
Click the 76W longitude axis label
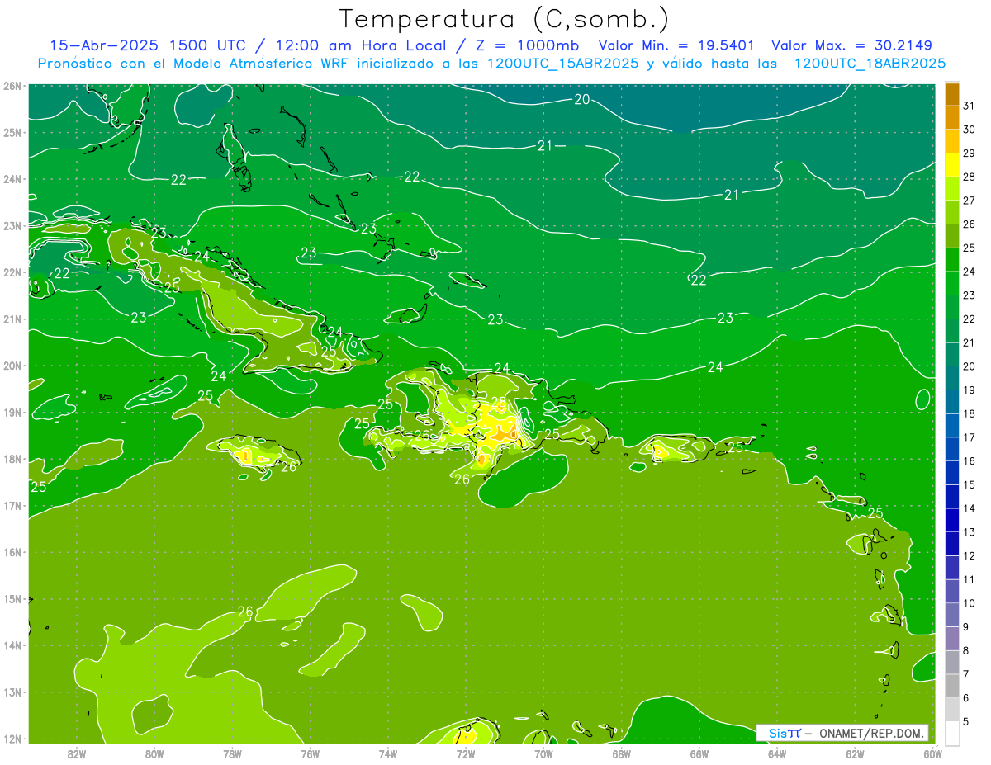(311, 753)
